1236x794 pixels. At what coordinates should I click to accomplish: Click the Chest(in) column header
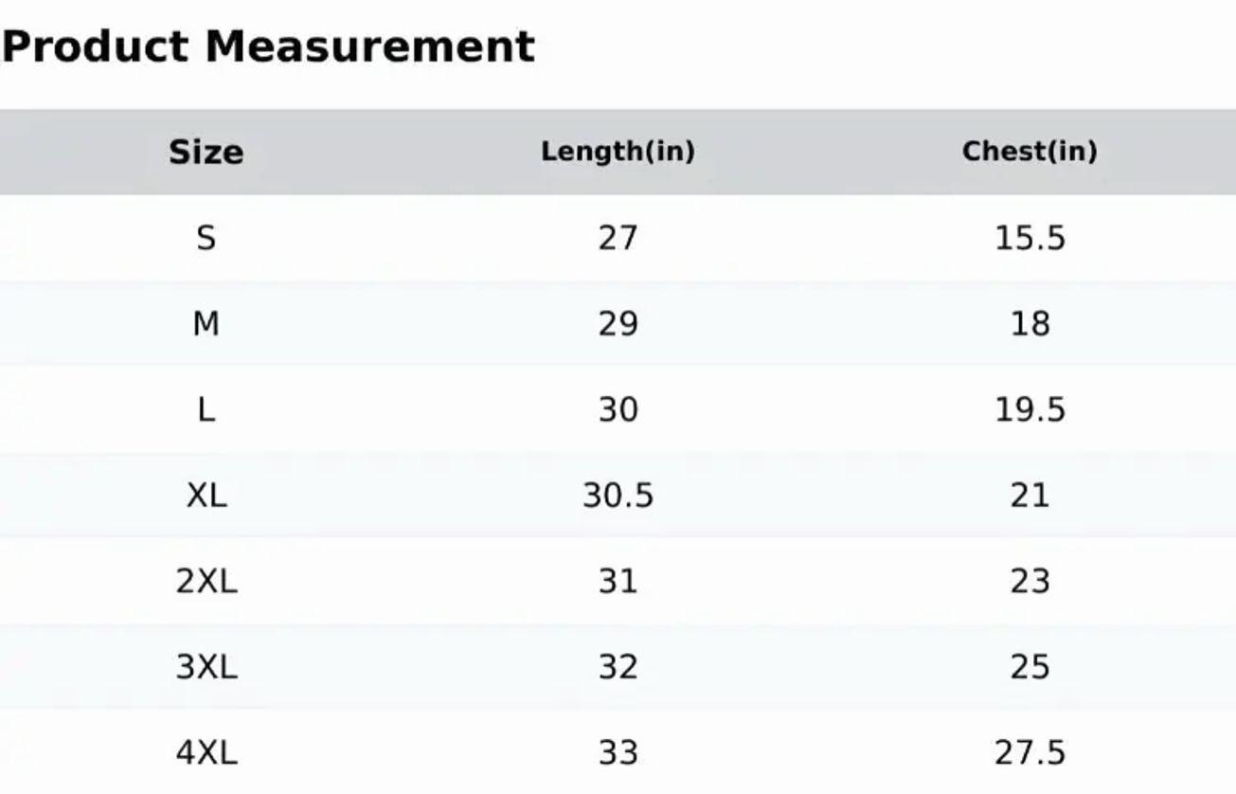point(1030,152)
